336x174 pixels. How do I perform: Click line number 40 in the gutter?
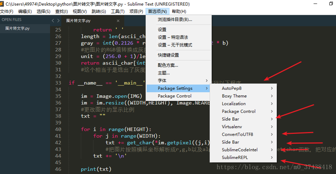coord(58,129)
